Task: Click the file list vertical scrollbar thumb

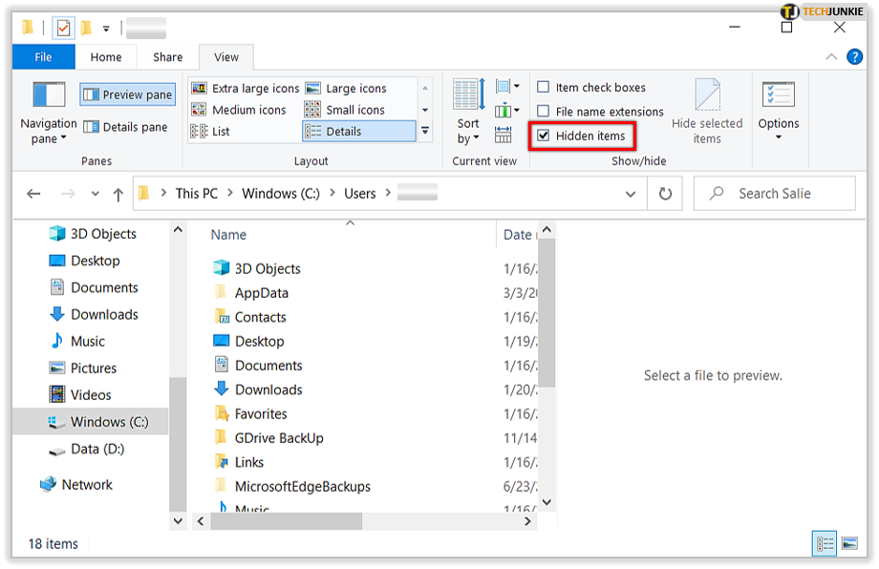Action: (547, 314)
